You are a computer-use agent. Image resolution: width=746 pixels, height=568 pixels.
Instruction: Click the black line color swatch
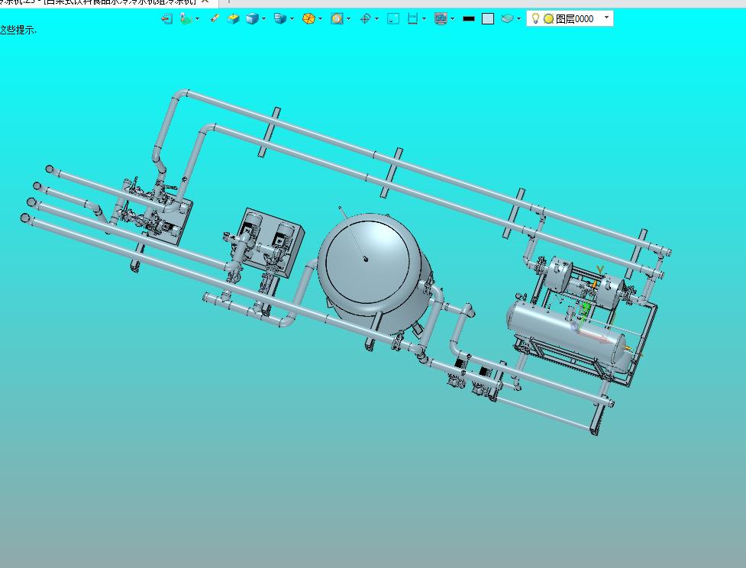[x=469, y=18]
